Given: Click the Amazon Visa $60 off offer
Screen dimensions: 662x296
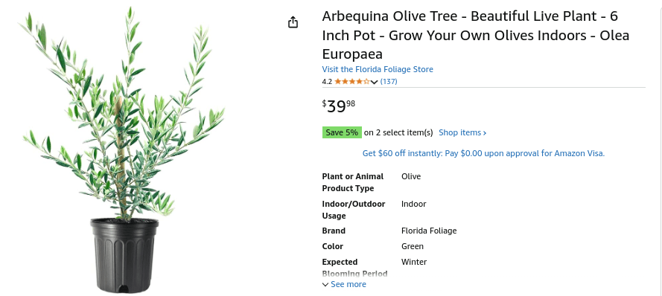Looking at the screenshot, I should [x=483, y=153].
